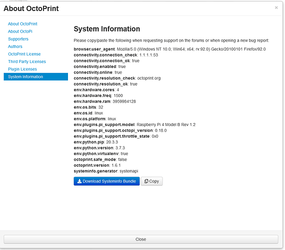Click the pi_support.model Raspberry Pi line
The image size is (285, 250).
pos(134,124)
